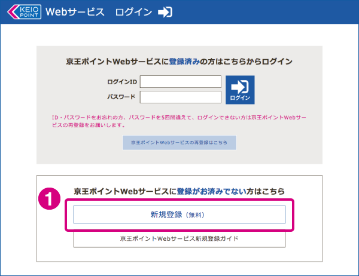Focus the ログインID input field
Viewport: 359px width, 276px height.
(181, 81)
